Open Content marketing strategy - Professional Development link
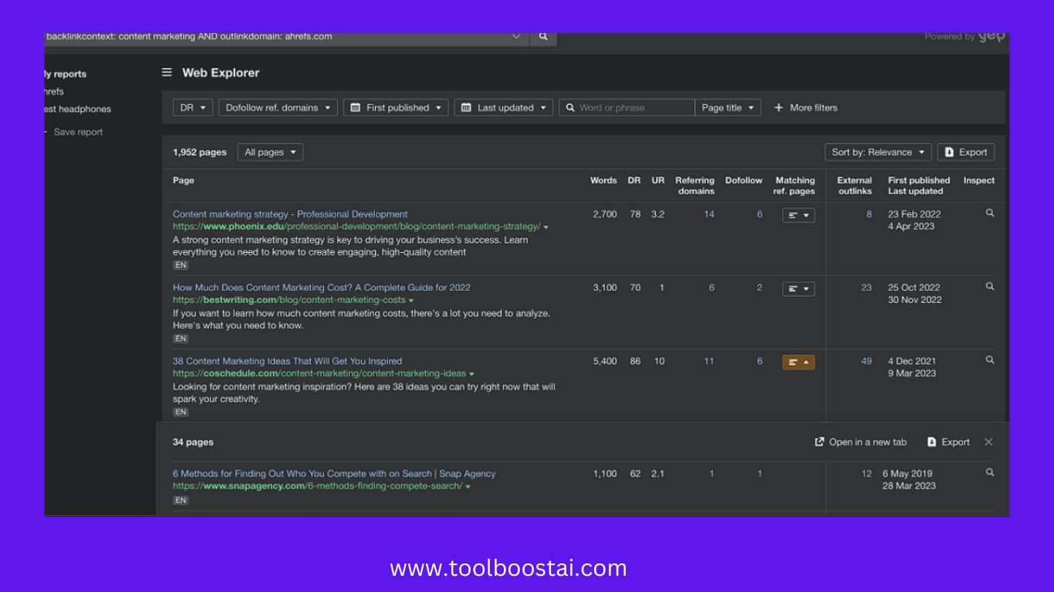 [290, 214]
